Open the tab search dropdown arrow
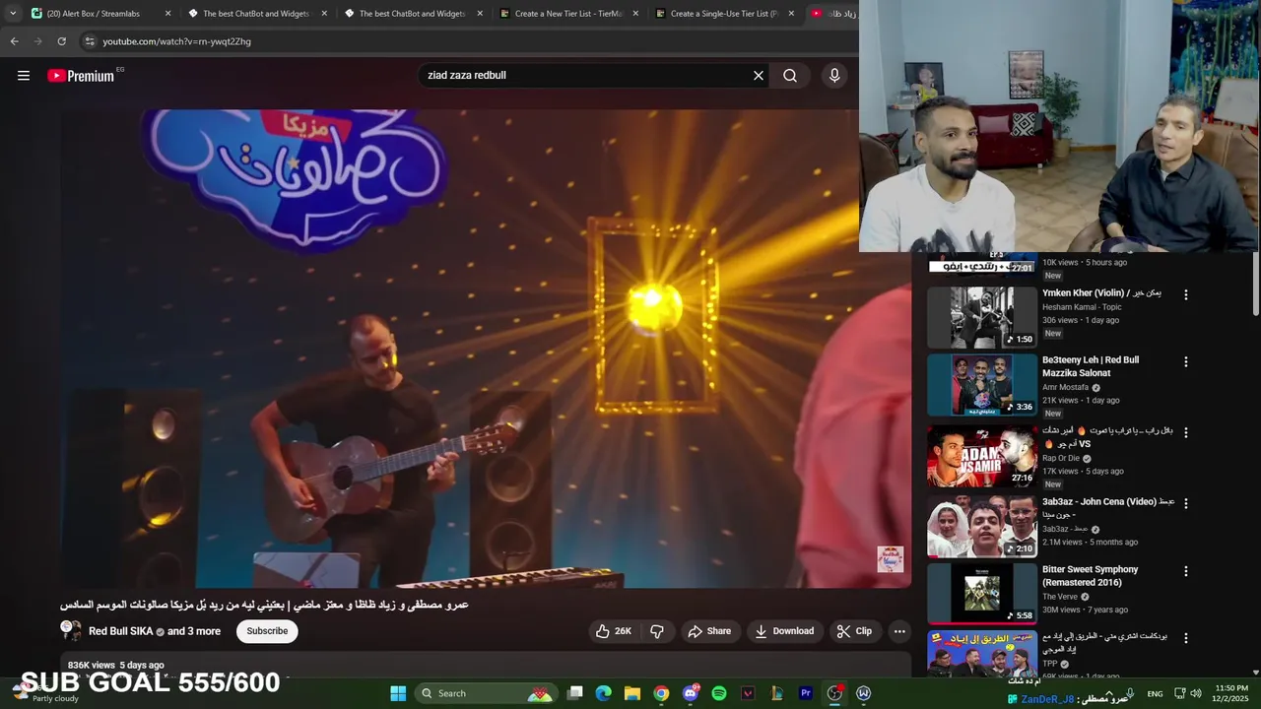 [x=13, y=14]
